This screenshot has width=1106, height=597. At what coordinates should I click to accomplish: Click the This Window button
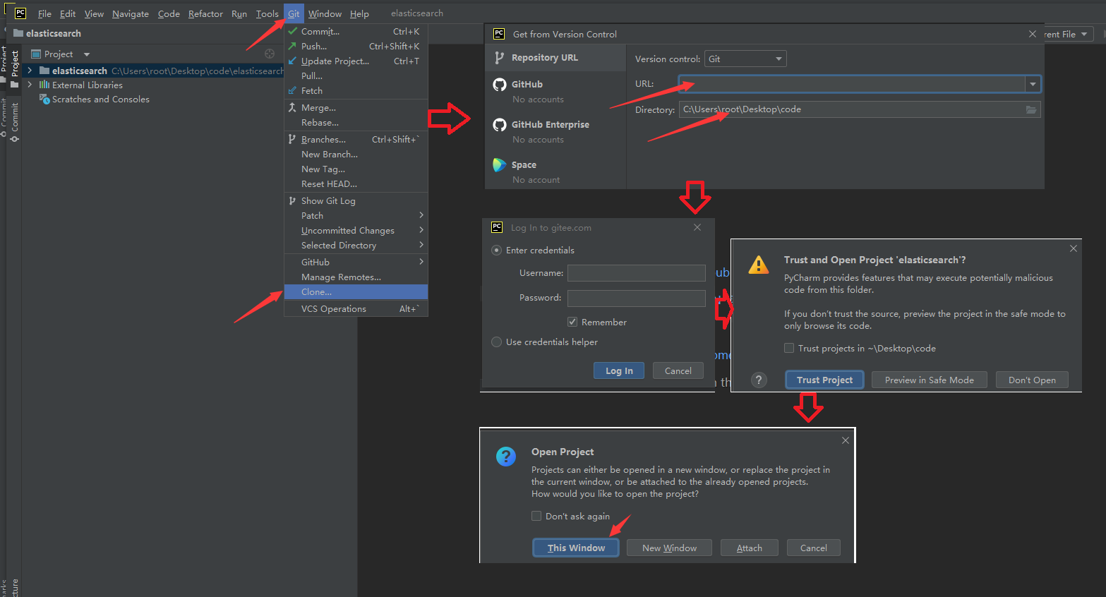point(576,548)
